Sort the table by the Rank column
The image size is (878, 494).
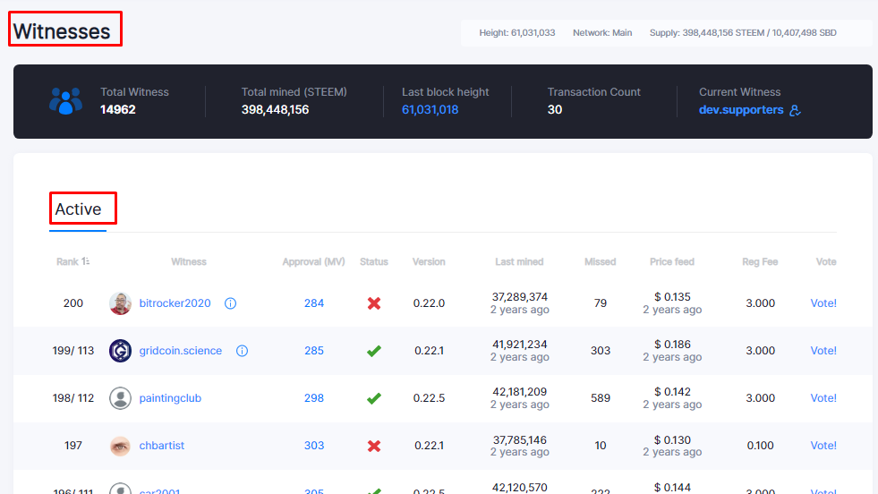click(x=72, y=261)
